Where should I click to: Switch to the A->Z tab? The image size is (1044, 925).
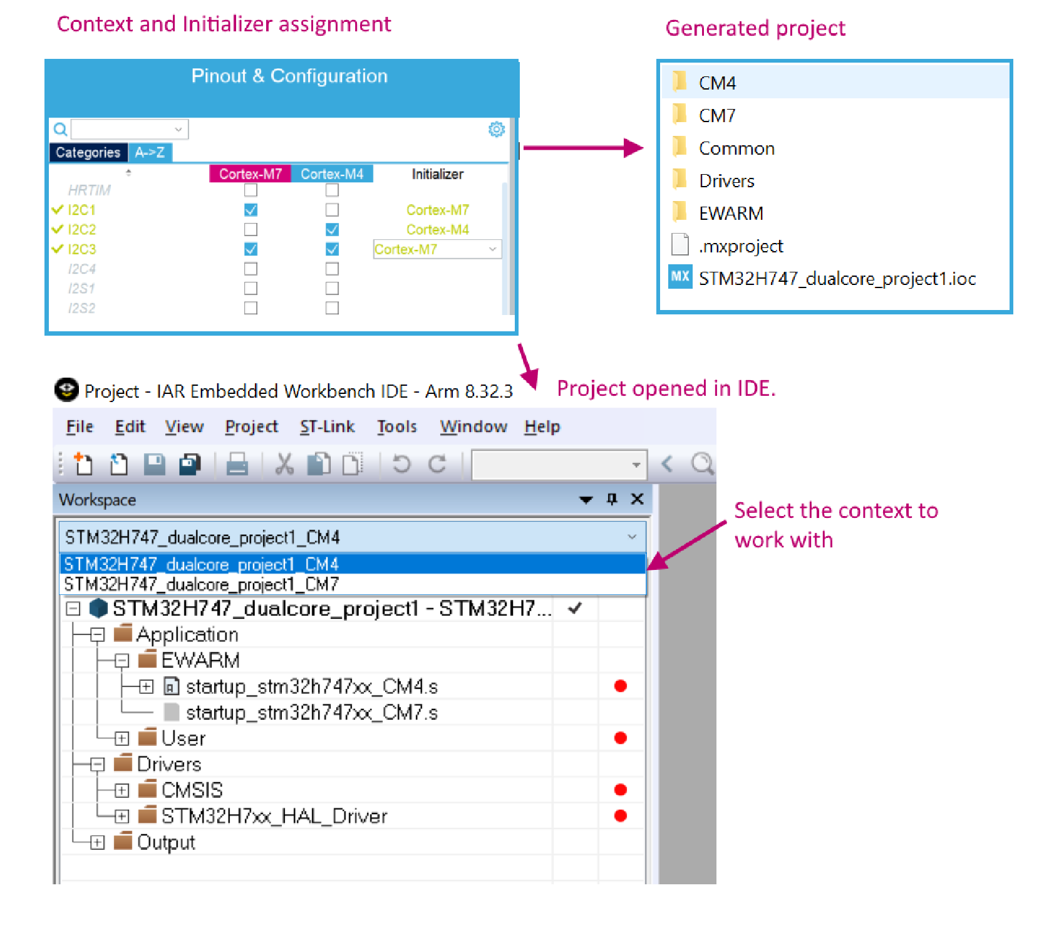click(x=150, y=152)
